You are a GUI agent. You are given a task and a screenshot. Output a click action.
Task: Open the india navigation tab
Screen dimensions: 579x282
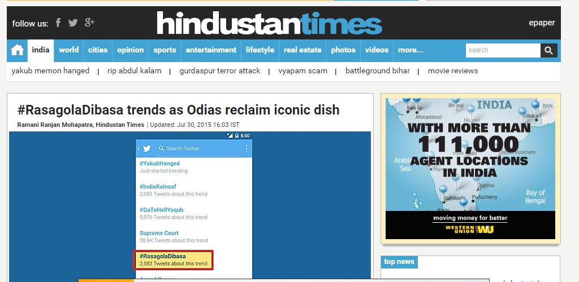click(41, 50)
